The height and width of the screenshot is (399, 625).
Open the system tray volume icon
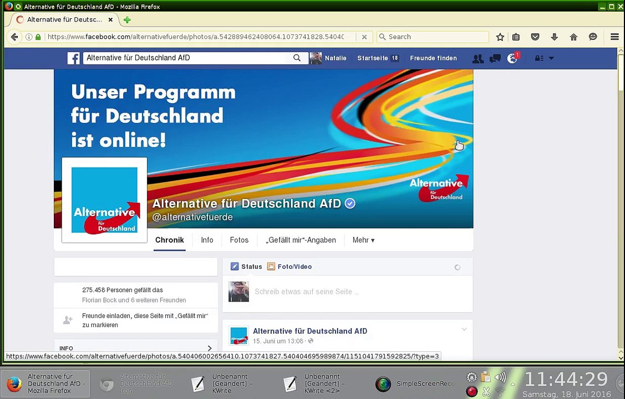point(500,377)
